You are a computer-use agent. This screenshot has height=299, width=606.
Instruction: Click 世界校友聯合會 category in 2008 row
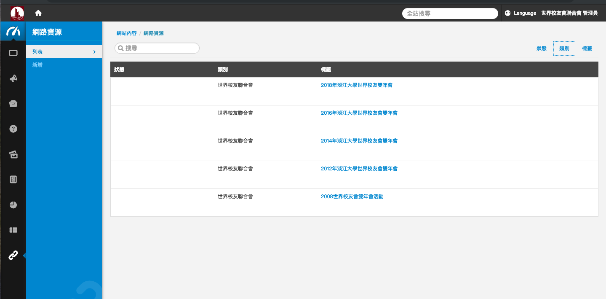click(x=235, y=197)
